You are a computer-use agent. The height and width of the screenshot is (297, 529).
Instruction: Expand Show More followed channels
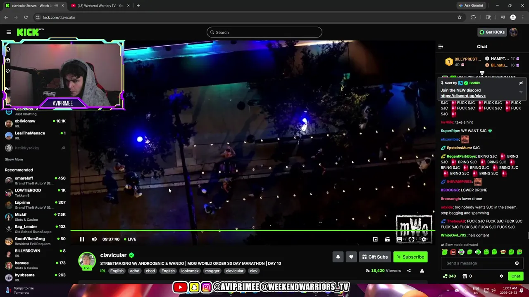[x=14, y=159]
